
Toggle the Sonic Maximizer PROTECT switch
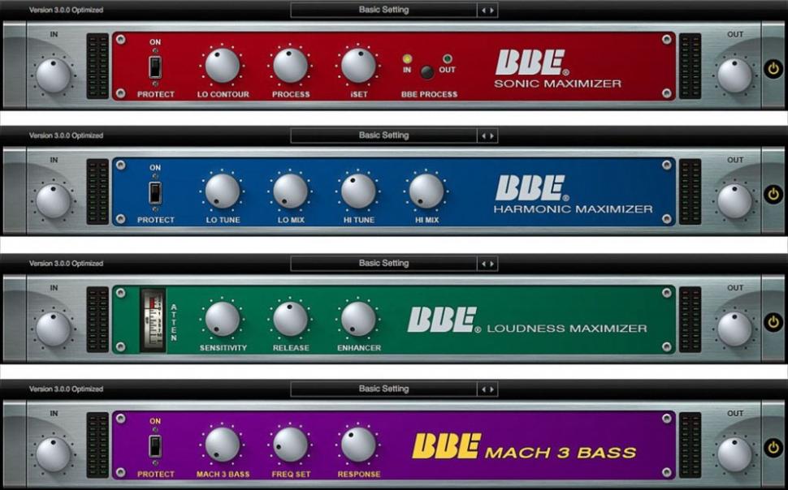pos(155,67)
